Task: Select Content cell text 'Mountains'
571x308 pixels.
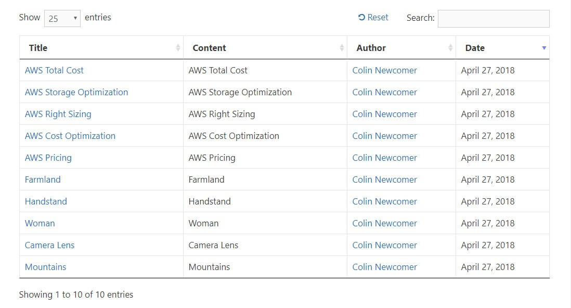Action: coord(210,267)
